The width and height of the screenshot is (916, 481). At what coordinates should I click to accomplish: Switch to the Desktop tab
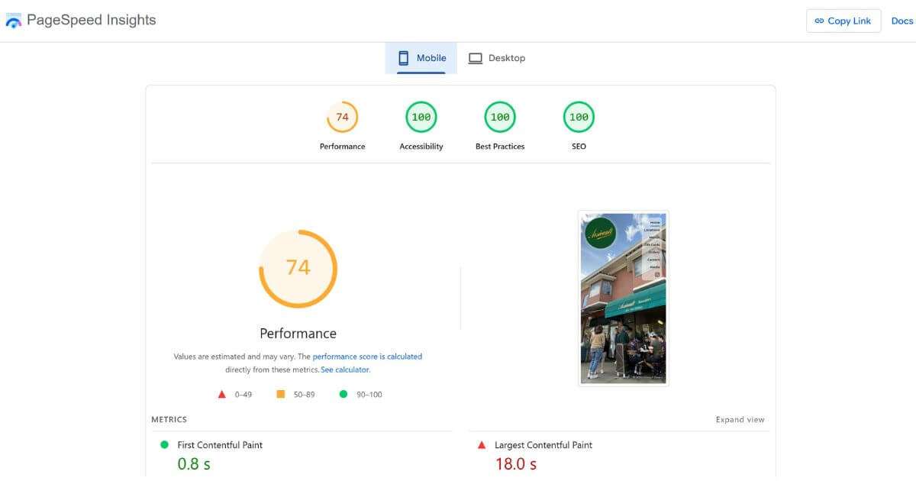497,57
